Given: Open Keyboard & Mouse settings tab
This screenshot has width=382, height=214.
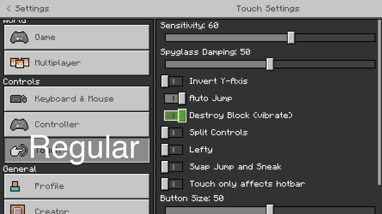Looking at the screenshot, I should pos(77,99).
